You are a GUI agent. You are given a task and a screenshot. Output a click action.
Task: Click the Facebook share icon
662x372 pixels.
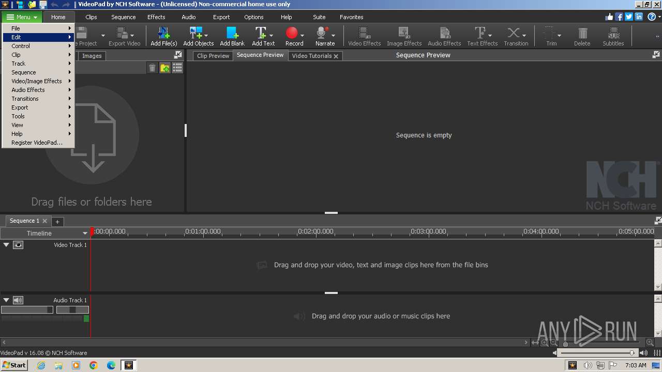619,17
